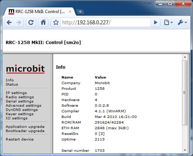193x156 pixels.
Task: Click the microbit logo
Action: point(25,69)
